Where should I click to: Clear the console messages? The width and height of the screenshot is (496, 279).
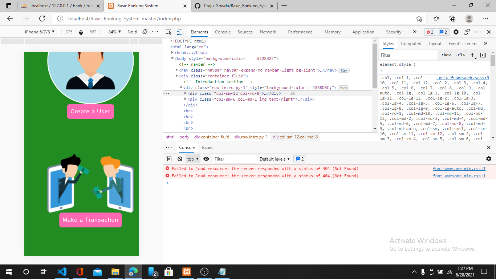[179, 159]
